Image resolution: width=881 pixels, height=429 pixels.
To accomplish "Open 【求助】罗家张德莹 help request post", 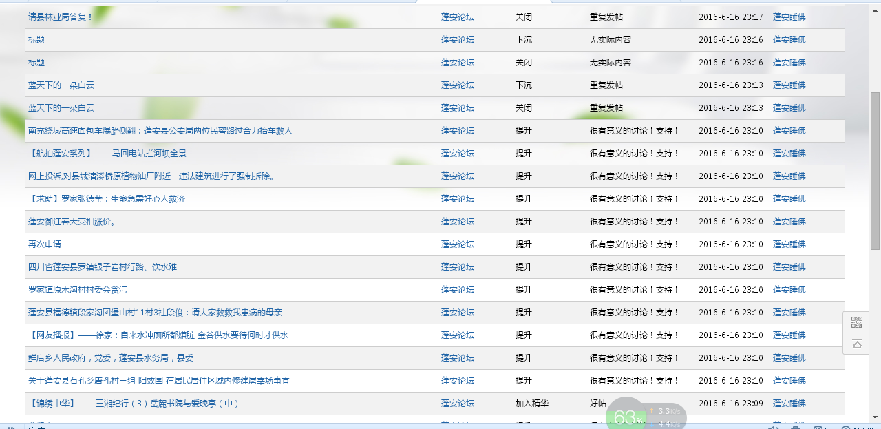I will click(106, 199).
